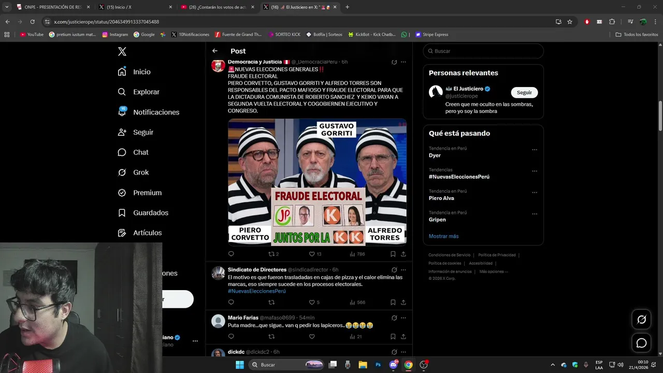Open Seguir in the sidebar

[135, 132]
